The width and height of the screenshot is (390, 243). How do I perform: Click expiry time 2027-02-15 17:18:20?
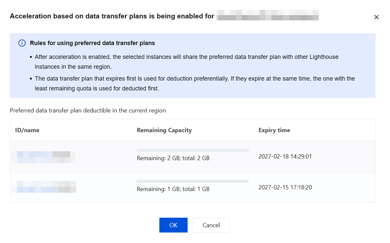(x=285, y=187)
